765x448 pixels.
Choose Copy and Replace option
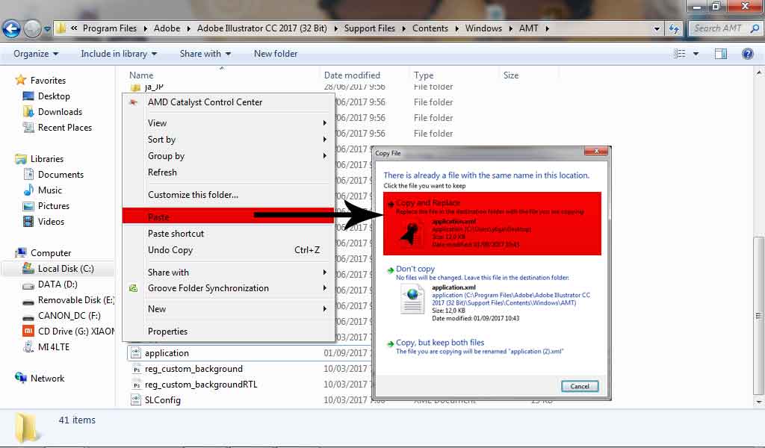(x=492, y=223)
